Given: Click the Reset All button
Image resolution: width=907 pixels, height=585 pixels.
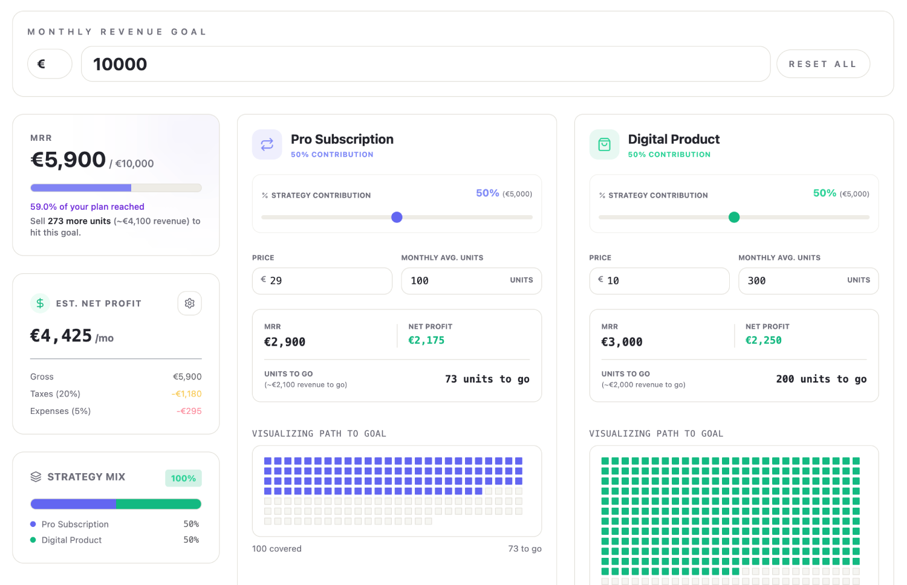Looking at the screenshot, I should pyautogui.click(x=823, y=63).
